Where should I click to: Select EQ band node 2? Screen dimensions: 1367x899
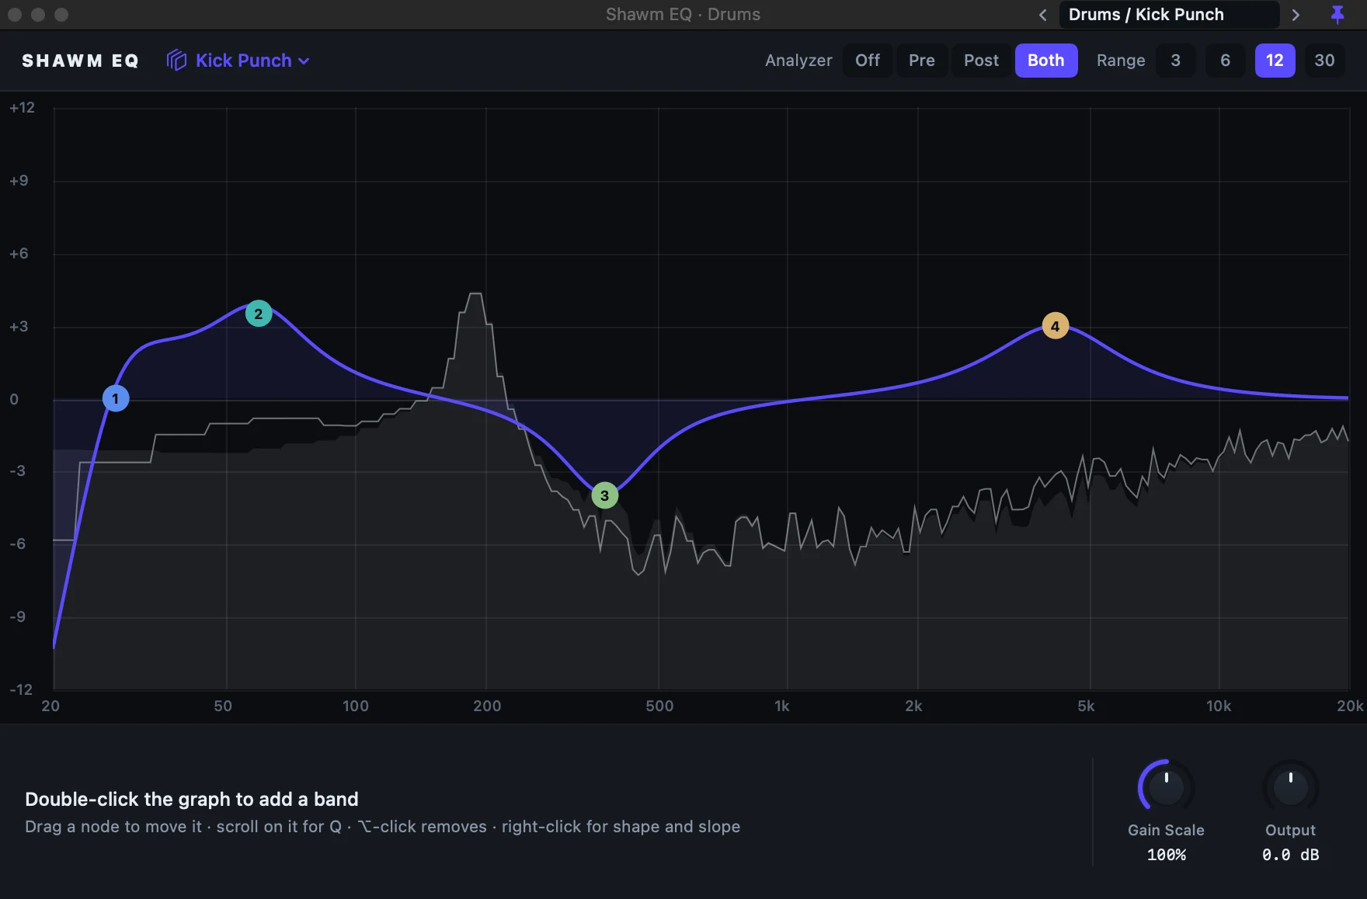pos(259,314)
